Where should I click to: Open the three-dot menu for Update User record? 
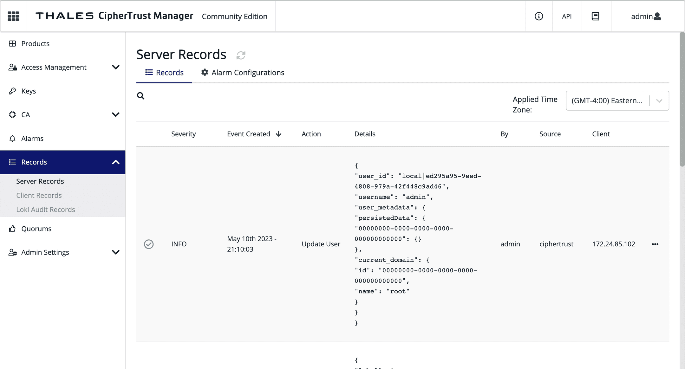pos(655,244)
